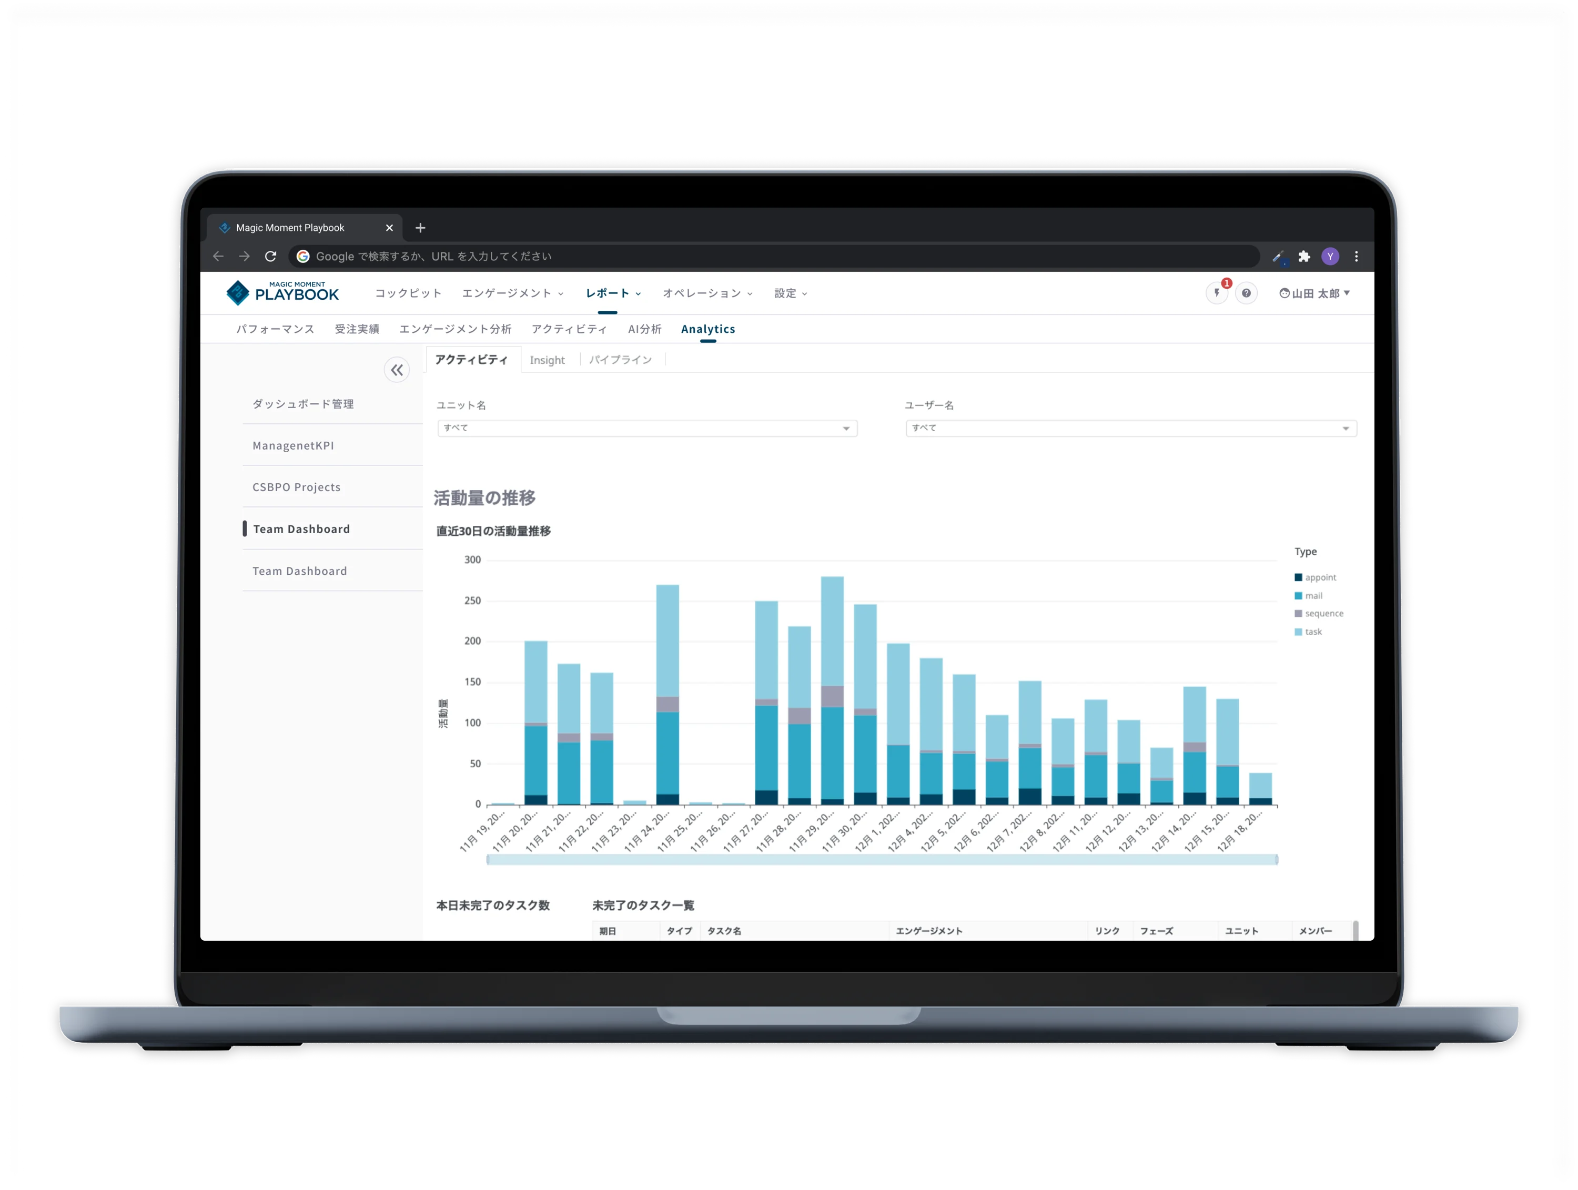
Task: Open the 山田 太郎 user menu
Action: pyautogui.click(x=1314, y=293)
